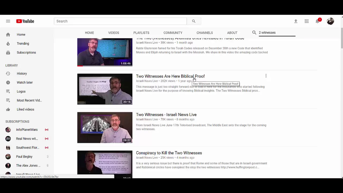Click the YouTube logo
The width and height of the screenshot is (343, 193).
pyautogui.click(x=25, y=21)
